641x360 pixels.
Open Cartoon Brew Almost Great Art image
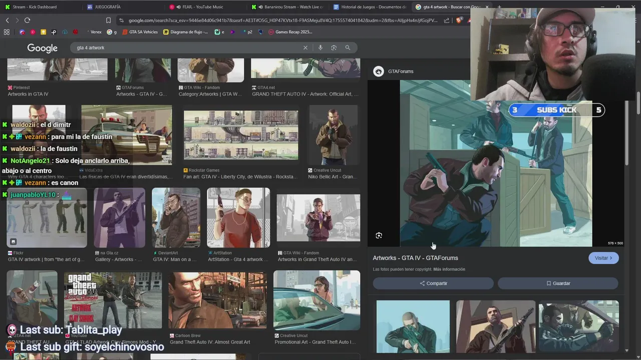click(x=217, y=300)
